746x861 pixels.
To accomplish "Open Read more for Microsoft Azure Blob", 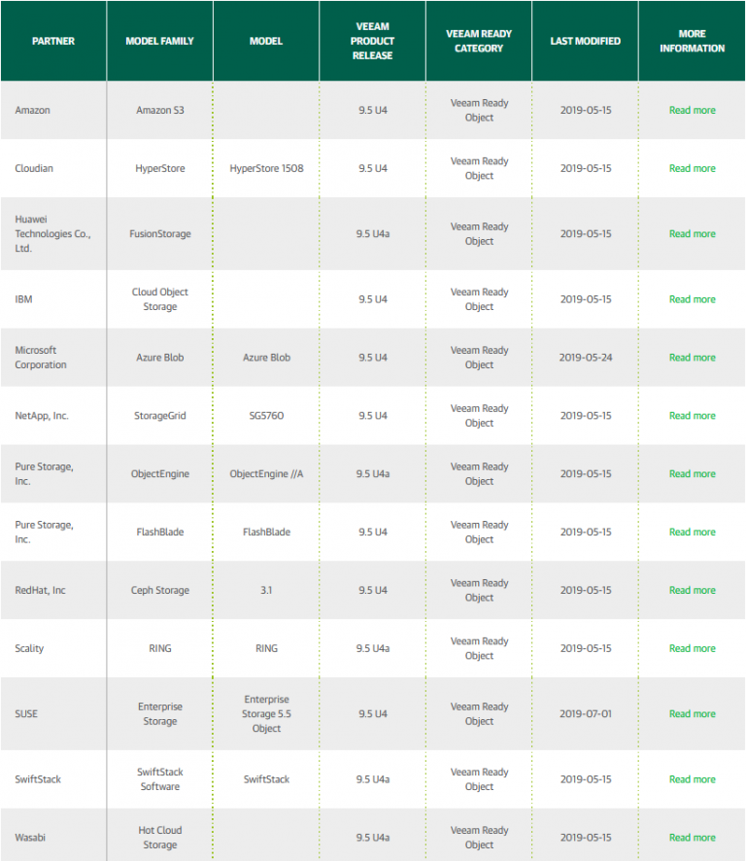I will click(x=692, y=358).
